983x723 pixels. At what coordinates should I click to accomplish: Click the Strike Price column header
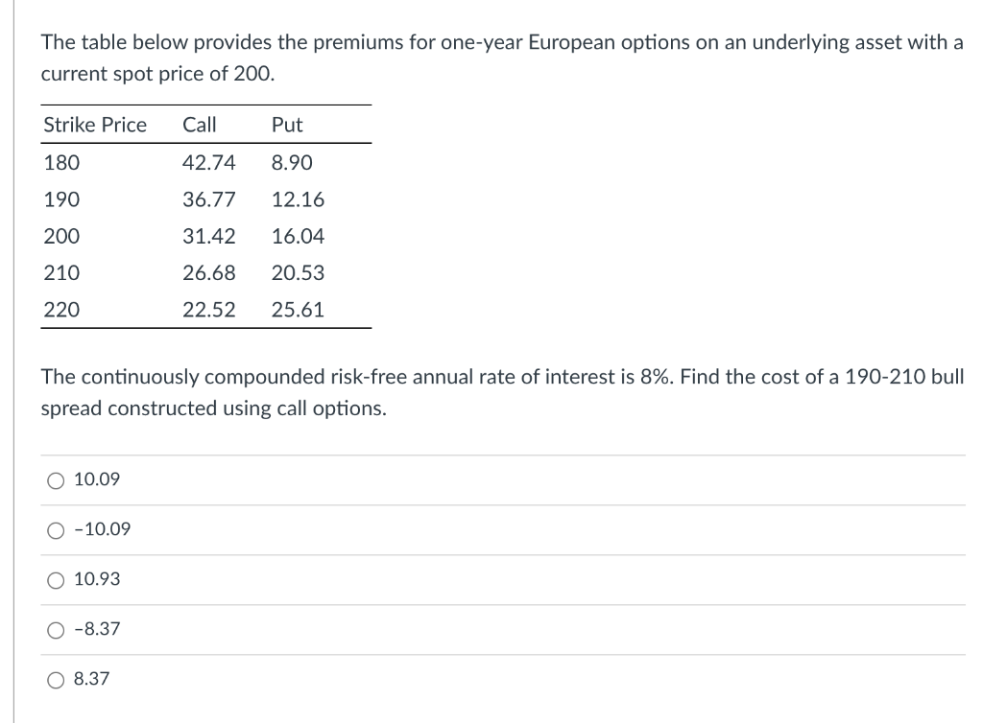pyautogui.click(x=95, y=125)
